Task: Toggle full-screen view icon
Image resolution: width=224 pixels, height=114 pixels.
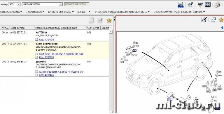Action: tap(208, 5)
